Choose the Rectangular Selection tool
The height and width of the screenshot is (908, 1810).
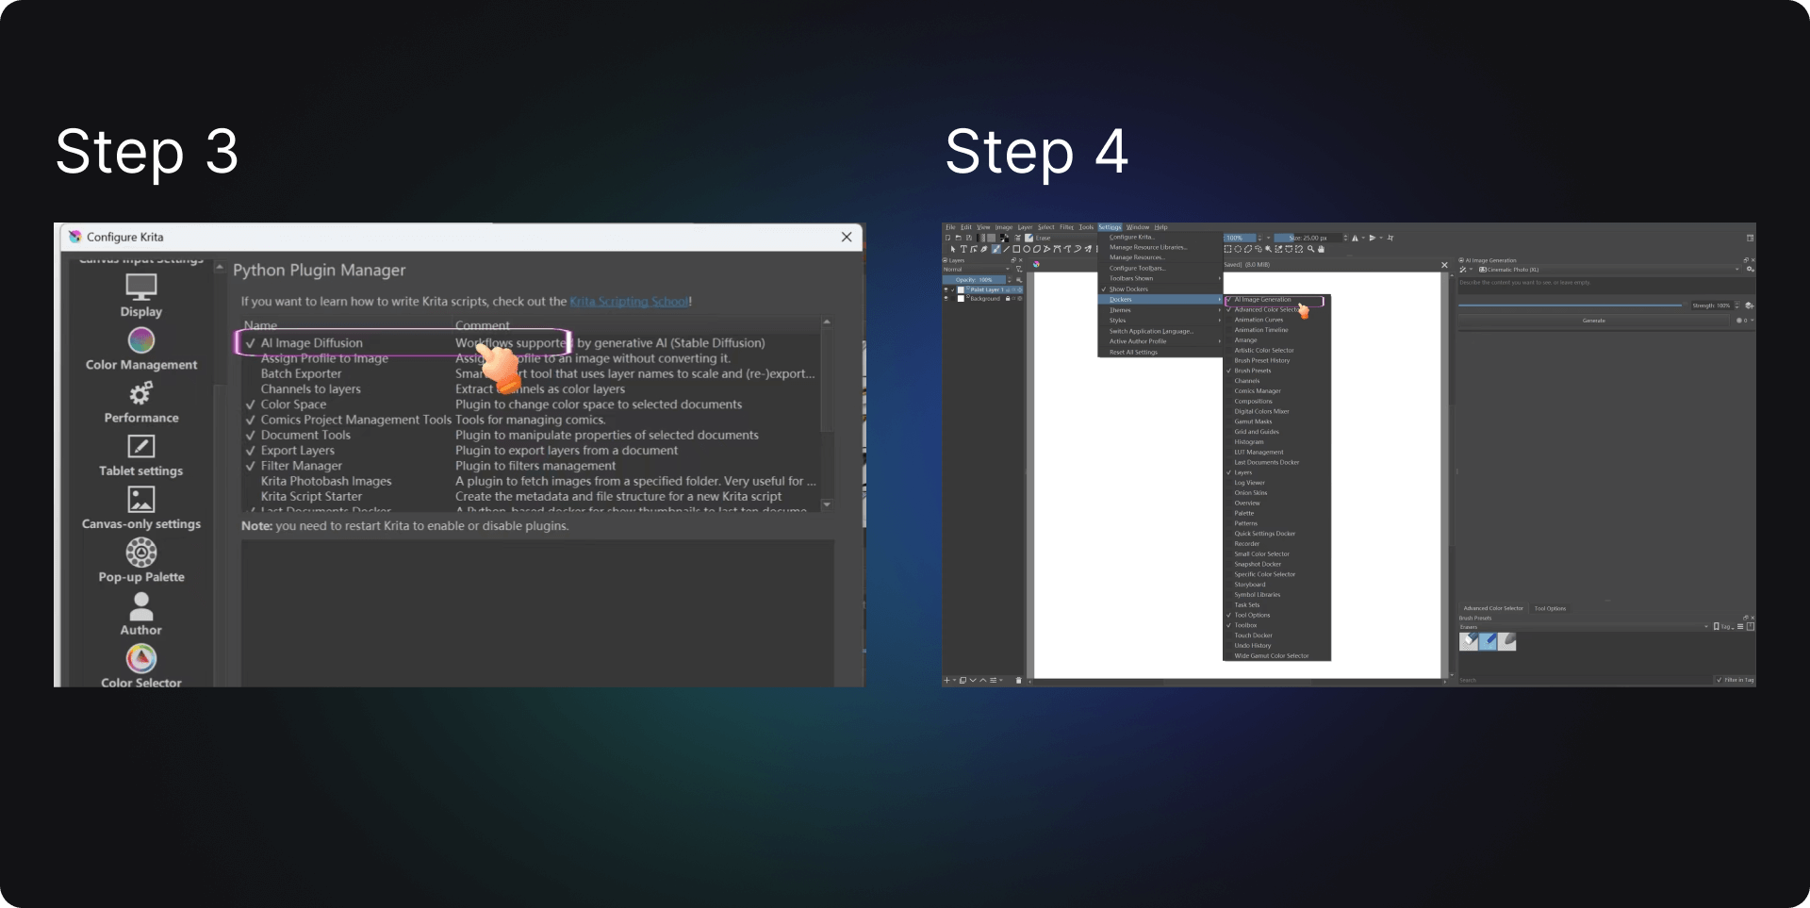(1227, 249)
